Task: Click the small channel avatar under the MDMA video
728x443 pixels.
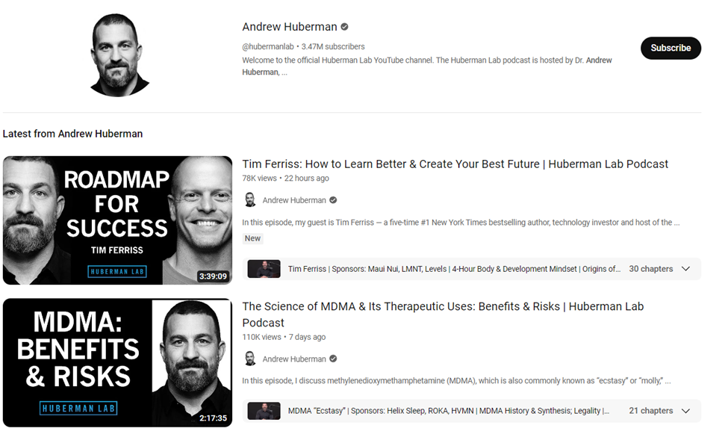Action: [x=250, y=359]
